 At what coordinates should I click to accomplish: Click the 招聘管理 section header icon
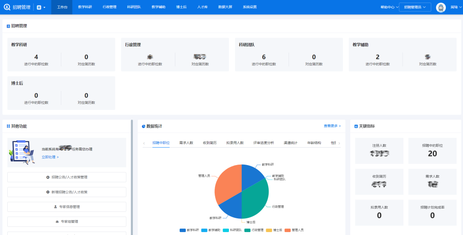[8, 26]
